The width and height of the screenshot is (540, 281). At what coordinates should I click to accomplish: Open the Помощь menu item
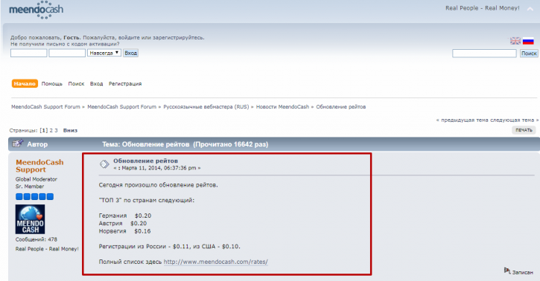click(x=52, y=83)
